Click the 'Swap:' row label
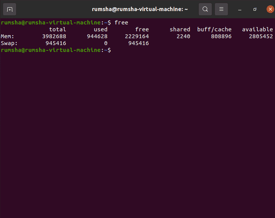275x218 pixels. tap(9, 43)
